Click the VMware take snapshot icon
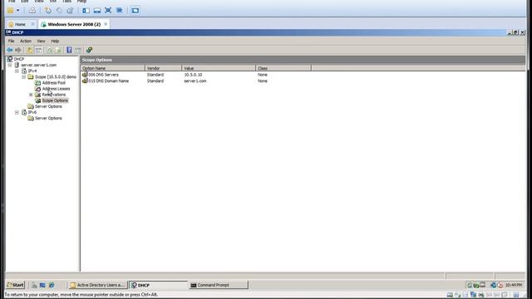 coord(48,11)
